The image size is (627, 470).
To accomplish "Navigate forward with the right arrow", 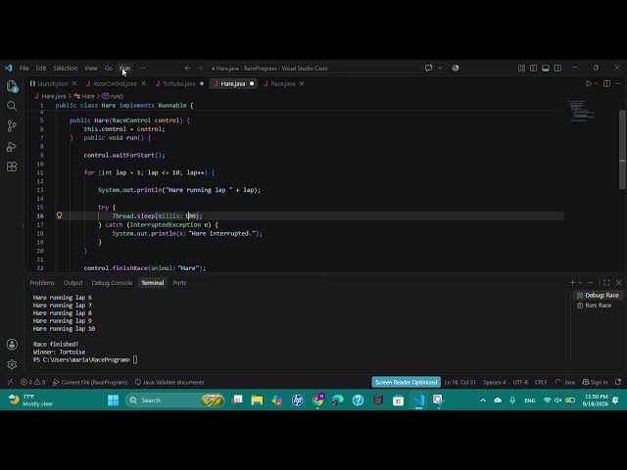I will (x=200, y=69).
